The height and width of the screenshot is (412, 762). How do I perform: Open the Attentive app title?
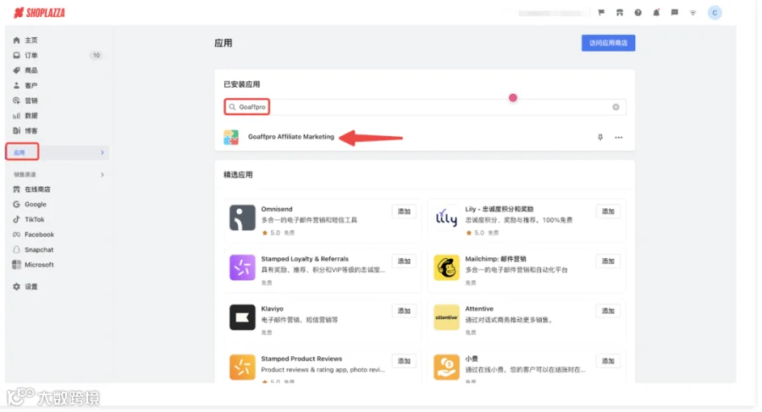478,309
